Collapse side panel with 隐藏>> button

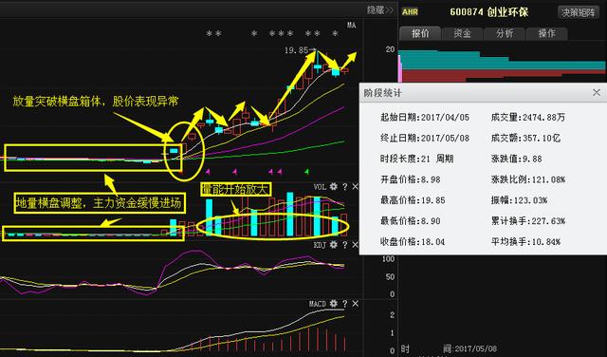click(380, 10)
